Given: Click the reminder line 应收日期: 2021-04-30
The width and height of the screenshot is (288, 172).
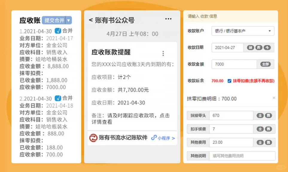Looking at the screenshot, I should (118, 103).
